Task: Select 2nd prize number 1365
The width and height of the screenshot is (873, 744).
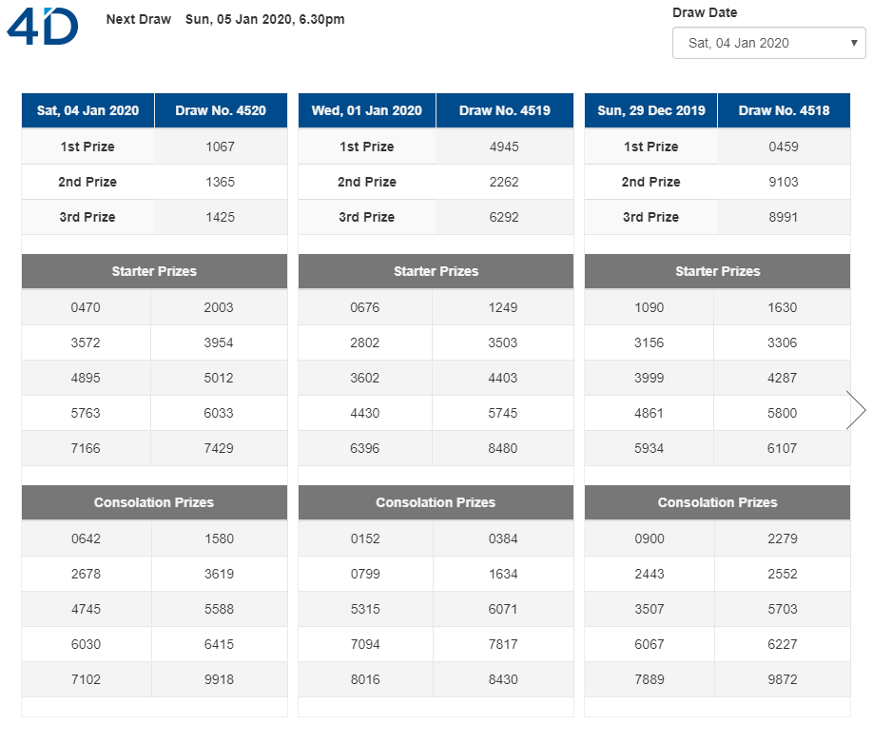Action: coord(220,182)
